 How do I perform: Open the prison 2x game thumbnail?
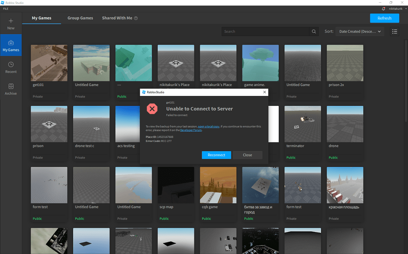tap(345, 63)
